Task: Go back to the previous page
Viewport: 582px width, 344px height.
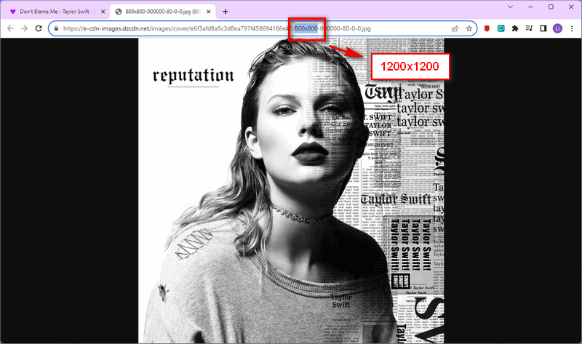Action: coord(10,28)
